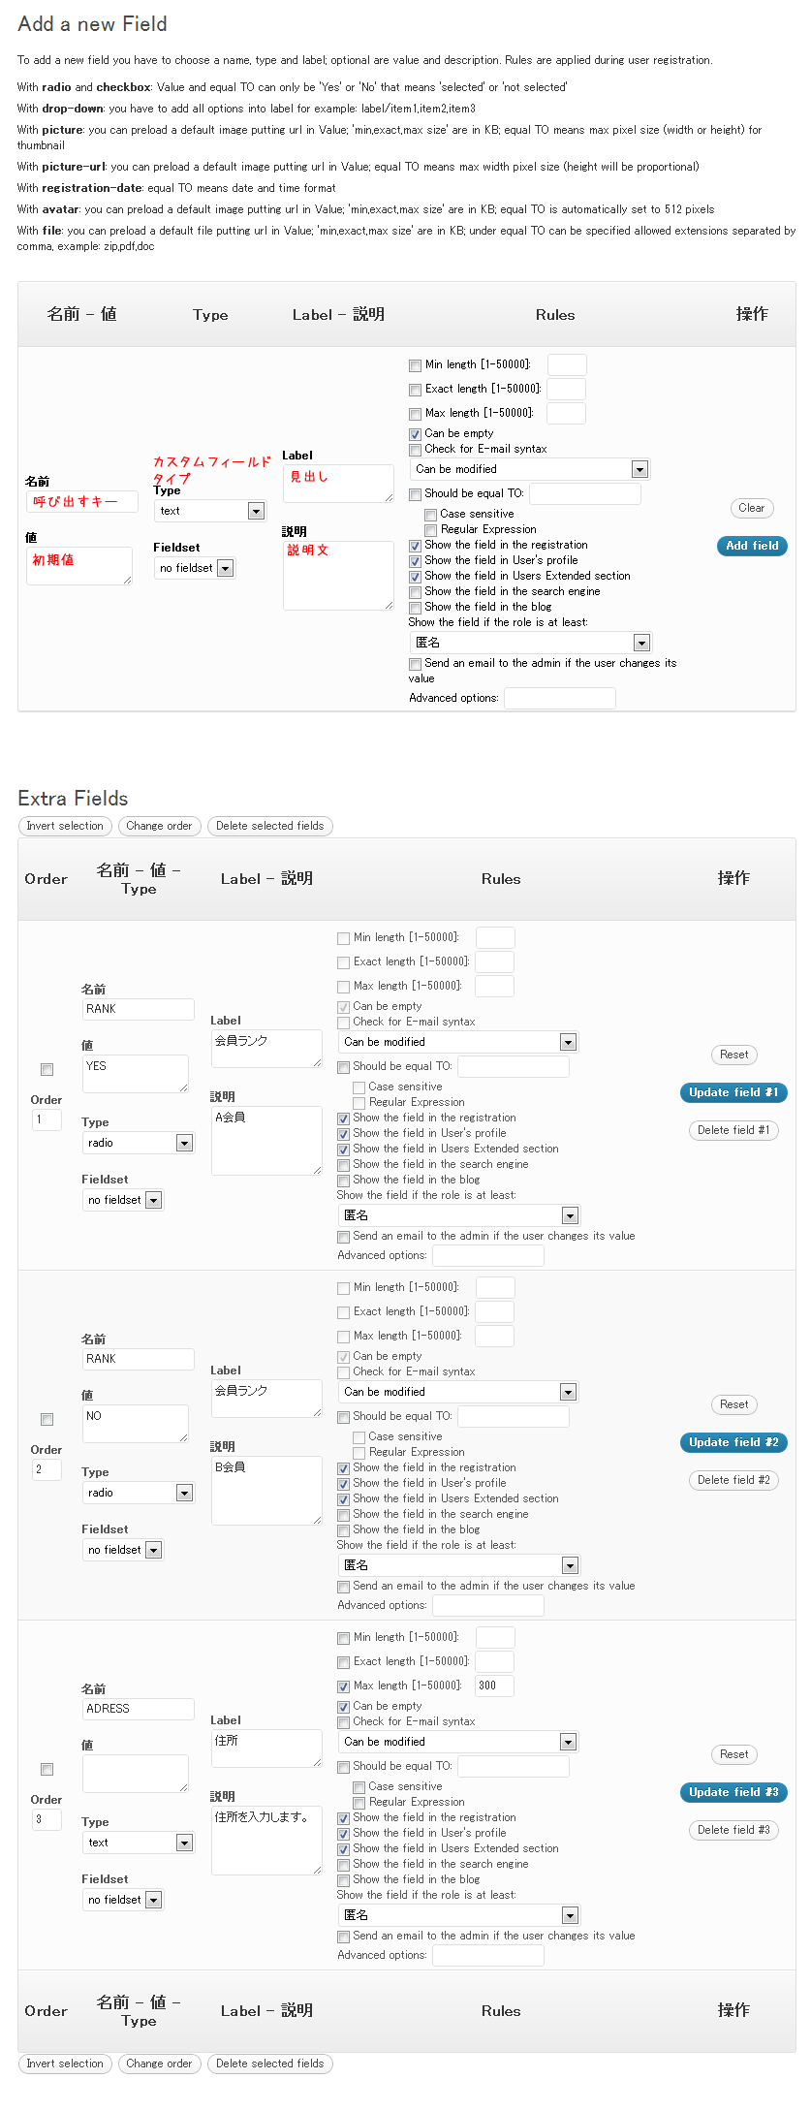This screenshot has width=811, height=2111.
Task: Click Change order button
Action: pos(159,826)
